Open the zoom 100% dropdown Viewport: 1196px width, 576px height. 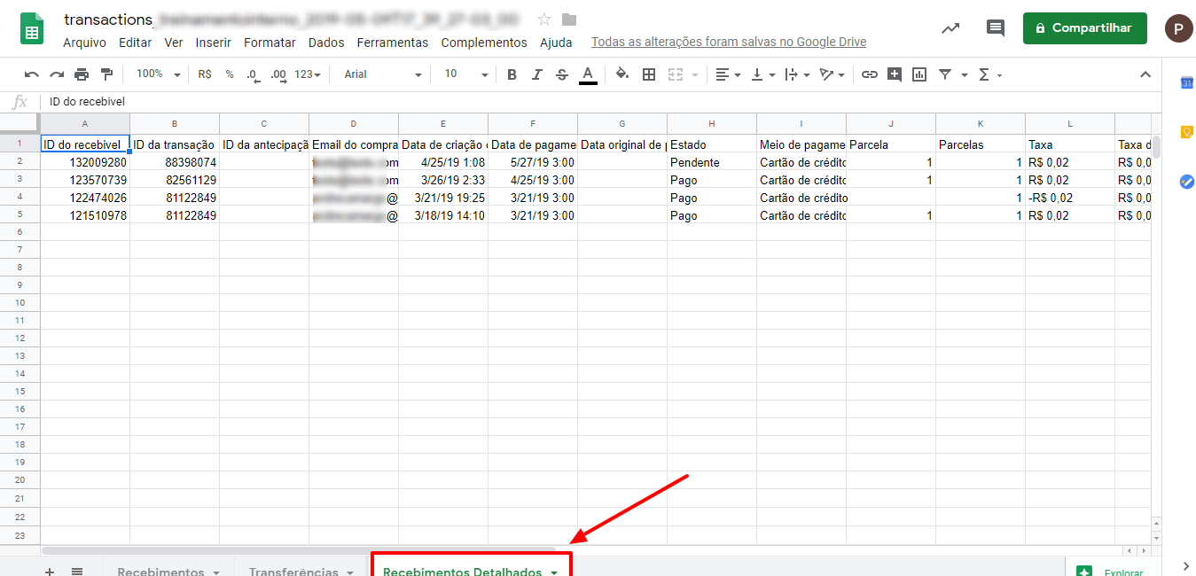(159, 74)
